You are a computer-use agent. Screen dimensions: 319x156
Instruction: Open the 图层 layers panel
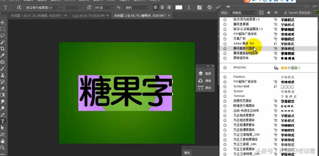[205, 73]
